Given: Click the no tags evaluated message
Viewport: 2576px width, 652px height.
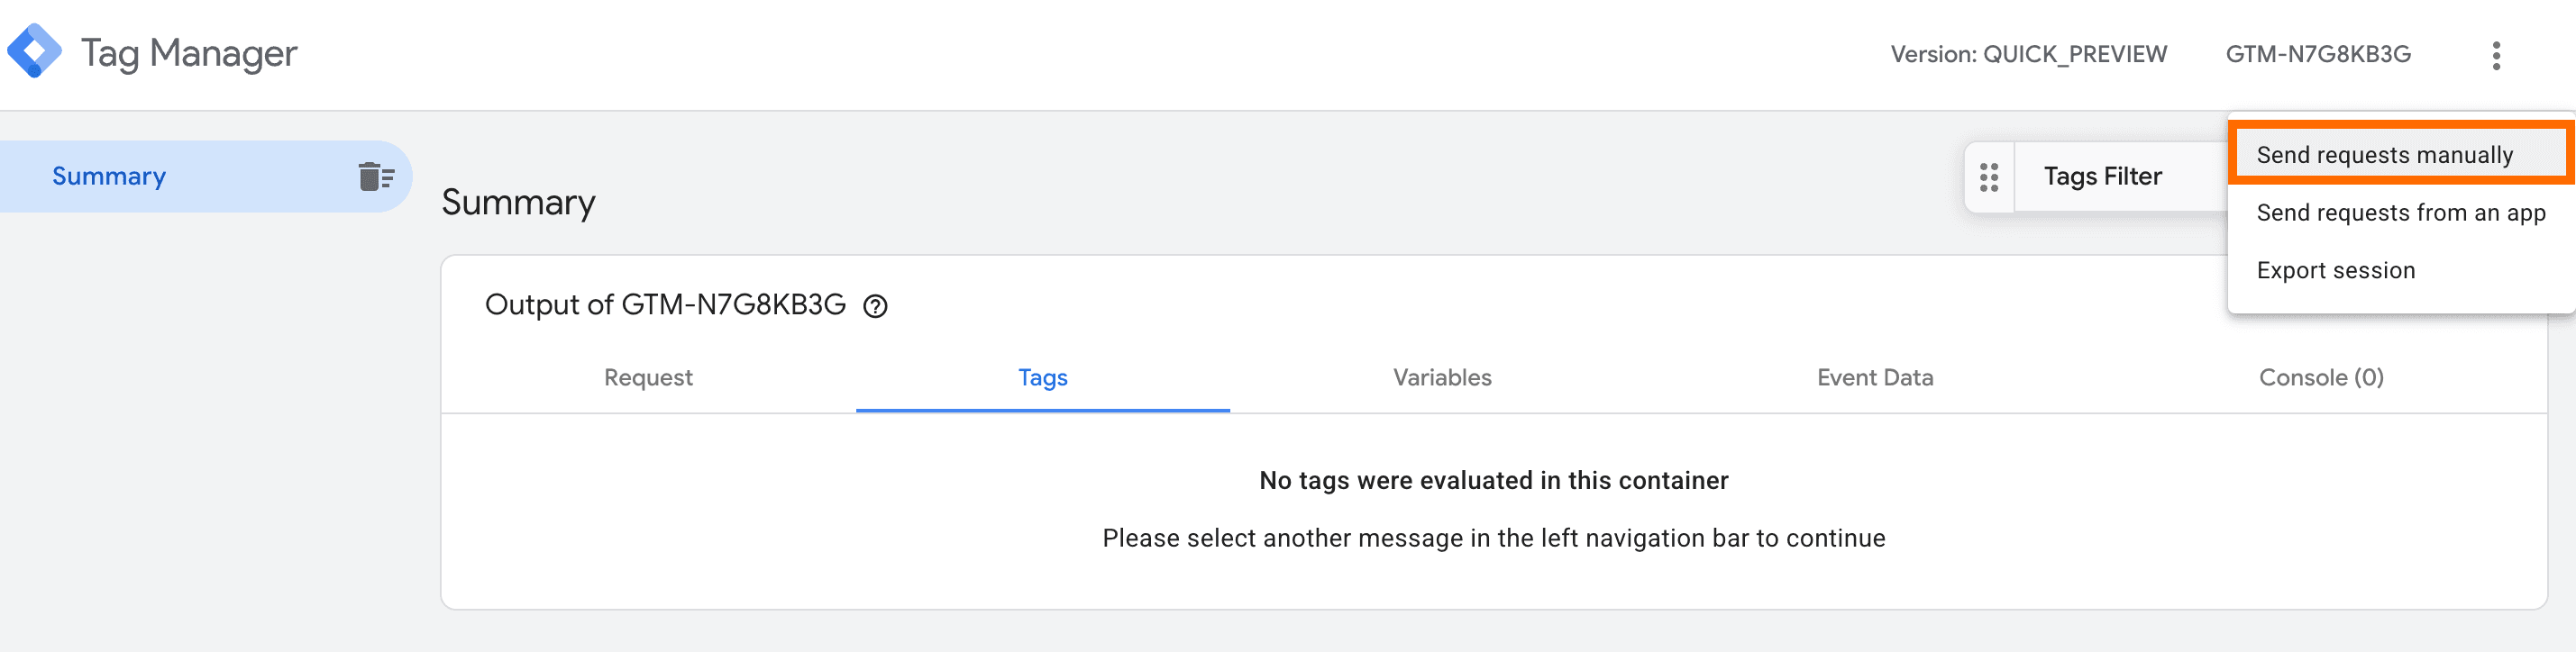Looking at the screenshot, I should [1493, 480].
